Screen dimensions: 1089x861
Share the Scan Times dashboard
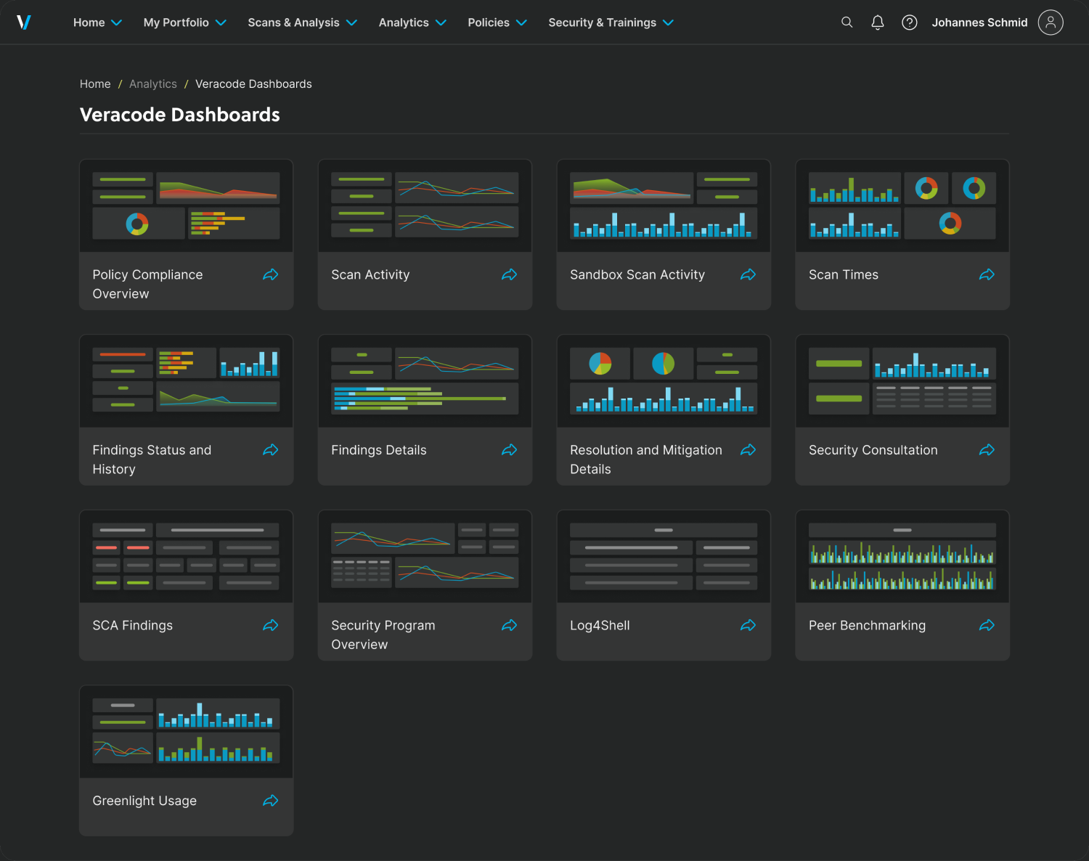tap(987, 274)
